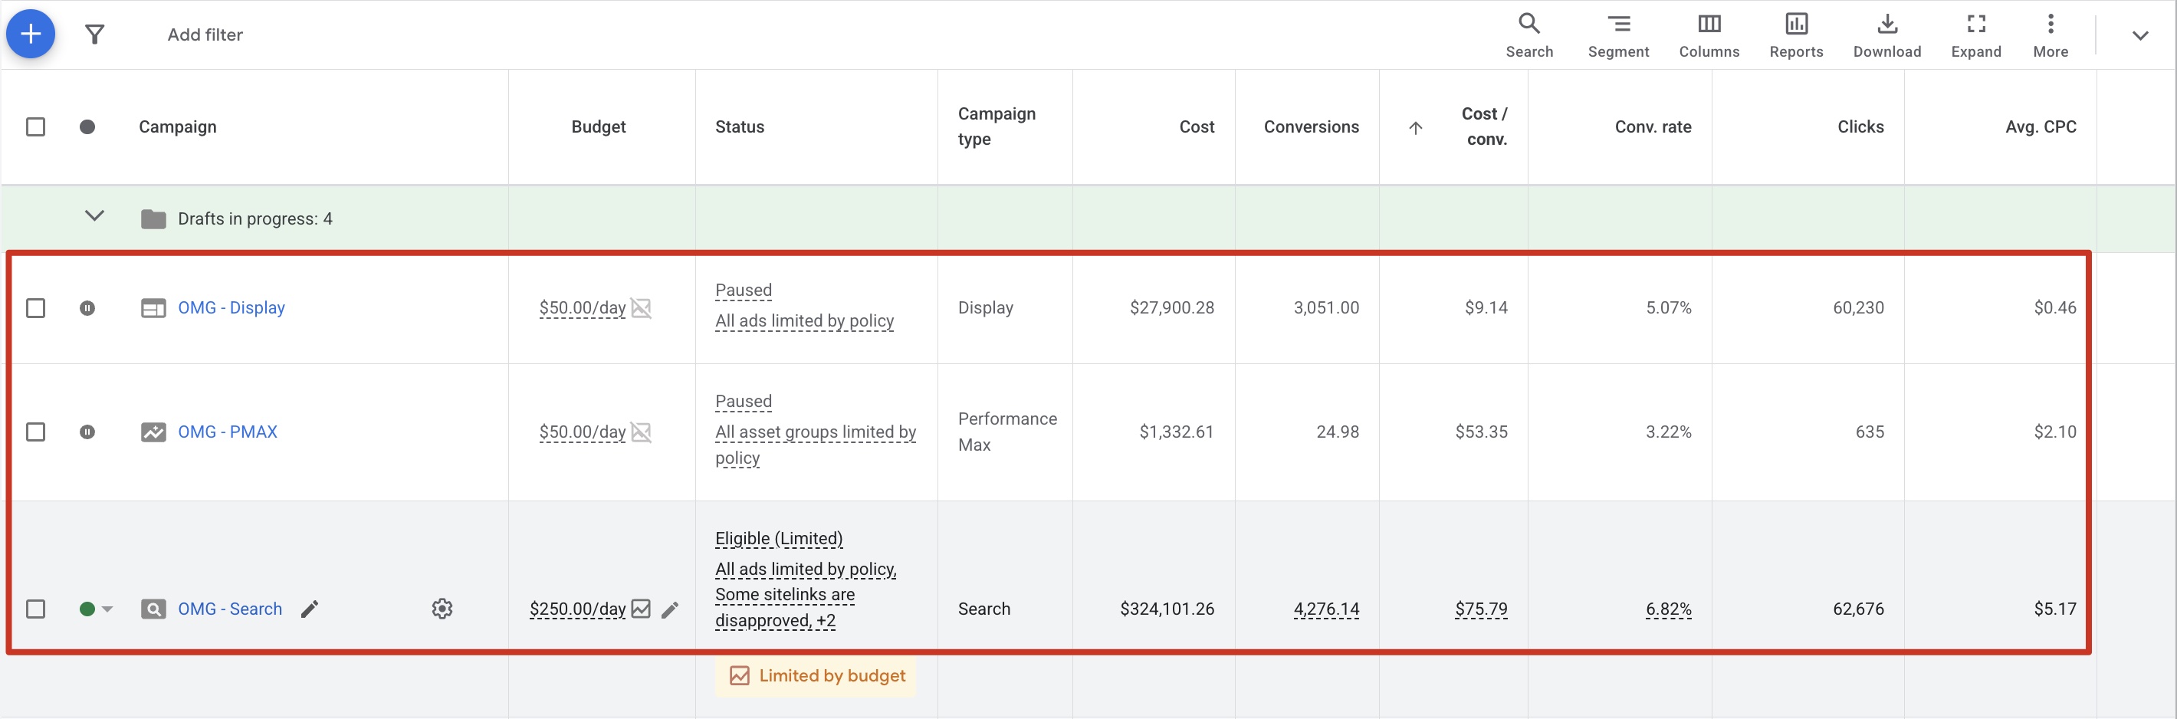Click the OMG - PMAX $50.00/day budget

tap(583, 432)
